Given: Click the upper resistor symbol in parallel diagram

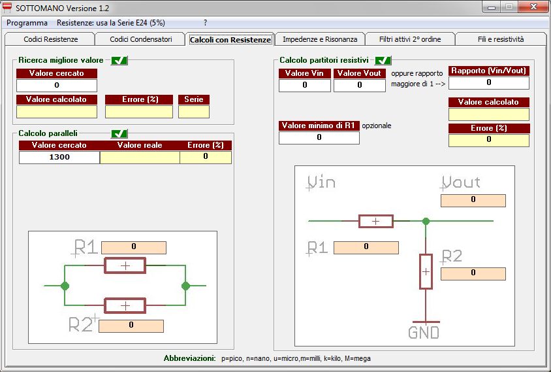Looking at the screenshot, I should [x=125, y=265].
